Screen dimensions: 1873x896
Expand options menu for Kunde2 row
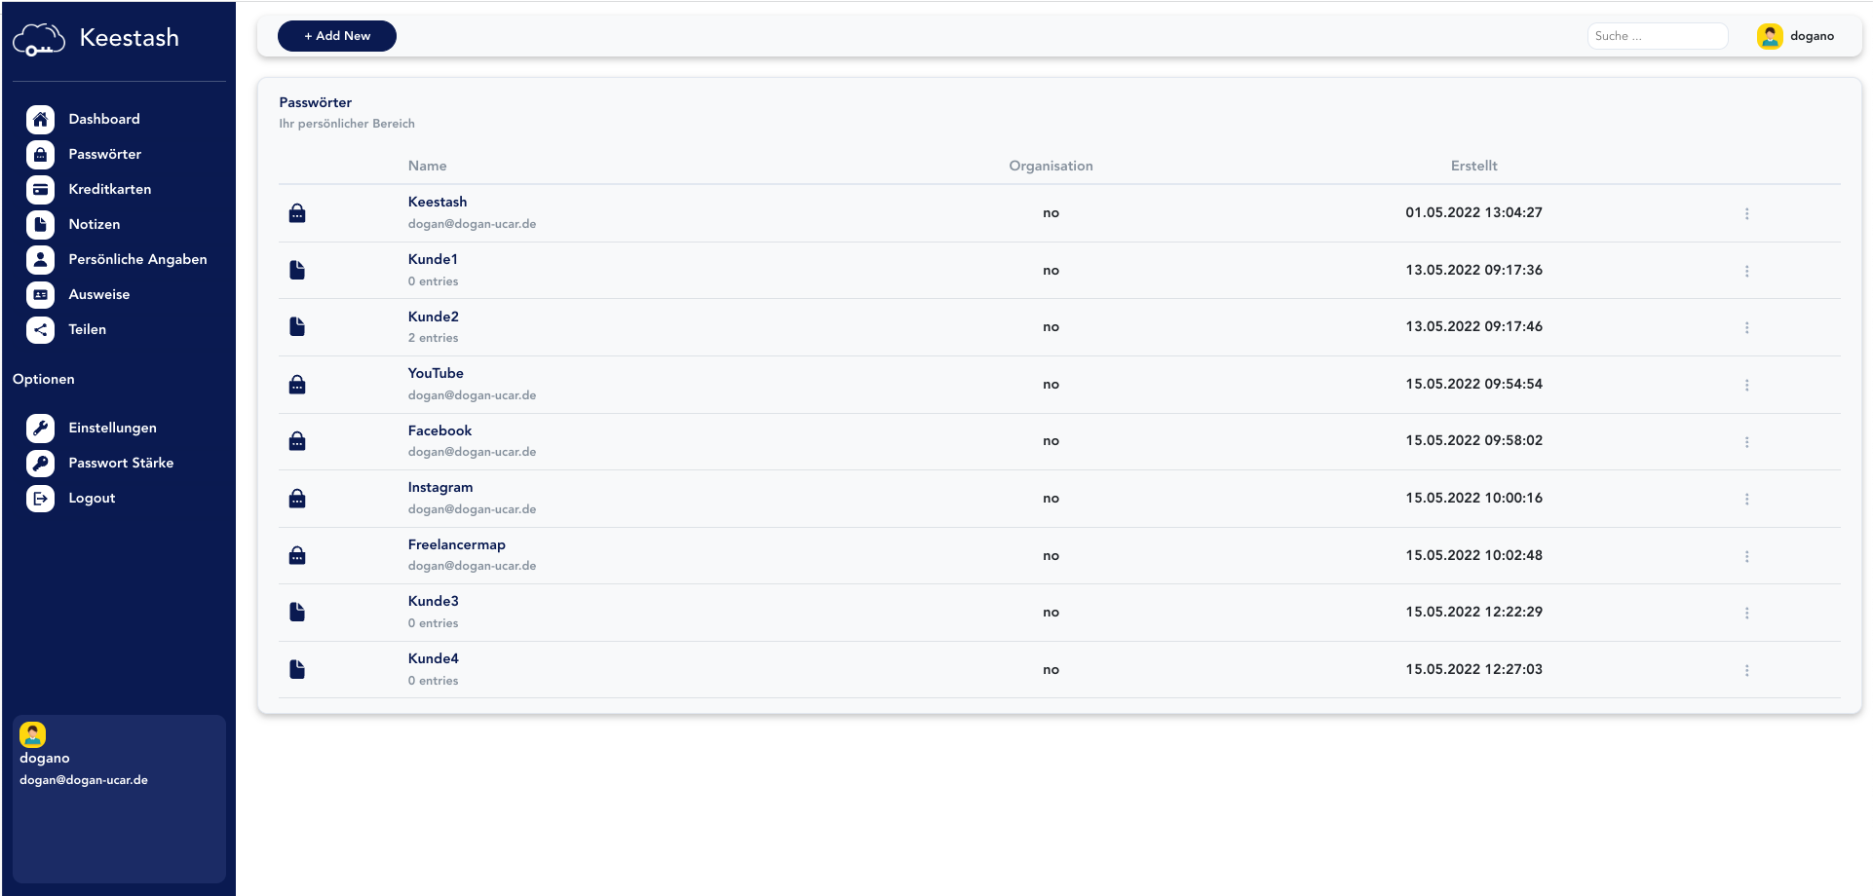coord(1746,327)
